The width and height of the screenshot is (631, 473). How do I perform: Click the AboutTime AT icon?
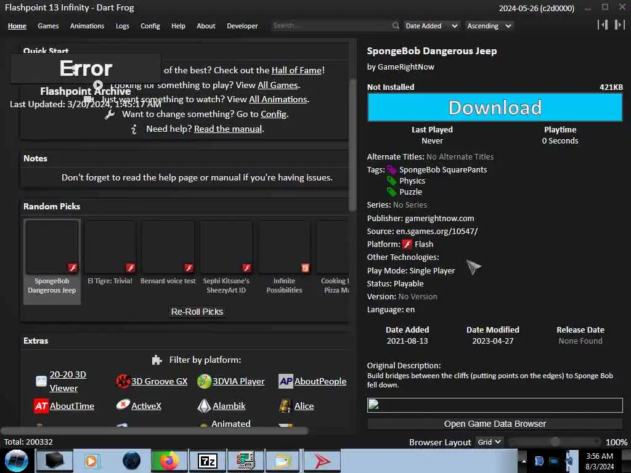point(41,406)
